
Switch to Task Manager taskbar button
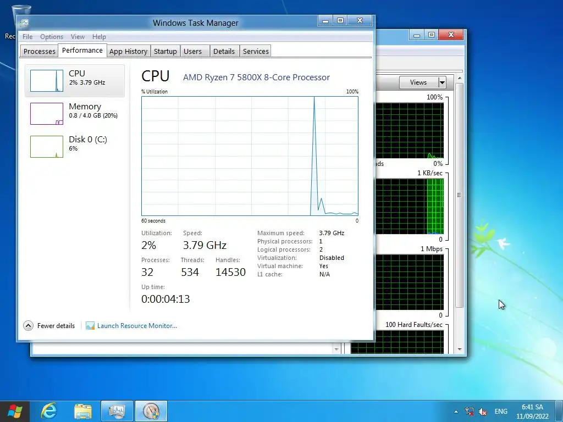click(x=117, y=411)
